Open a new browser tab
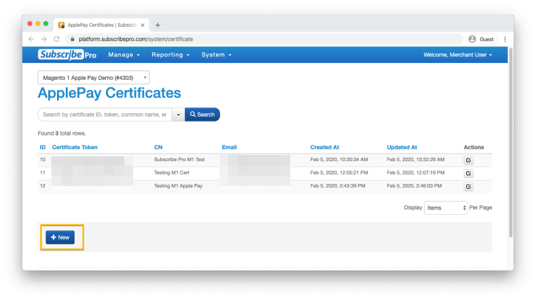Screen dimensions: 536x300 click(158, 25)
